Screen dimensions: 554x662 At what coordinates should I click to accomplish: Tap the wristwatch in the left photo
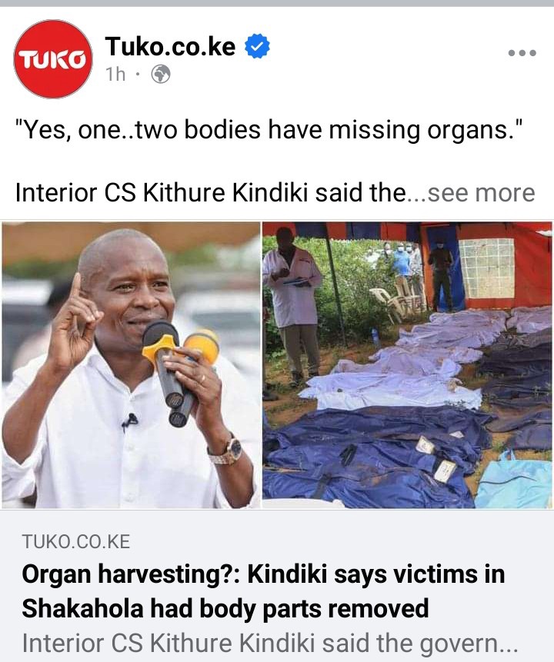click(226, 451)
